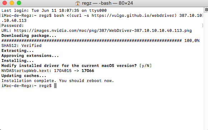This screenshot has width=208, height=130.
Task: Click the gray cursor block at the prompt
Action: [x=55, y=86]
